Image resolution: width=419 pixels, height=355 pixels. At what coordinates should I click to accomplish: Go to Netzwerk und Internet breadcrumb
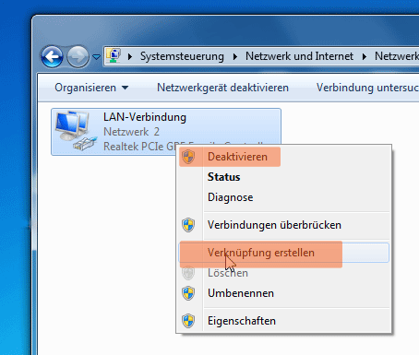299,56
